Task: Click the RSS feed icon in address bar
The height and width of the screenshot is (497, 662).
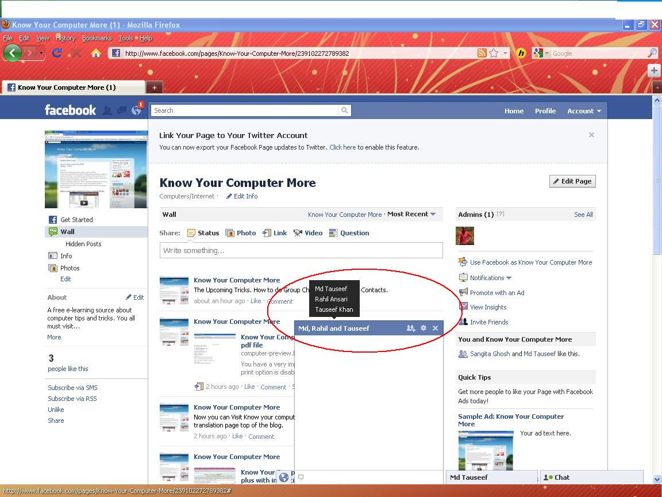Action: pyautogui.click(x=482, y=53)
